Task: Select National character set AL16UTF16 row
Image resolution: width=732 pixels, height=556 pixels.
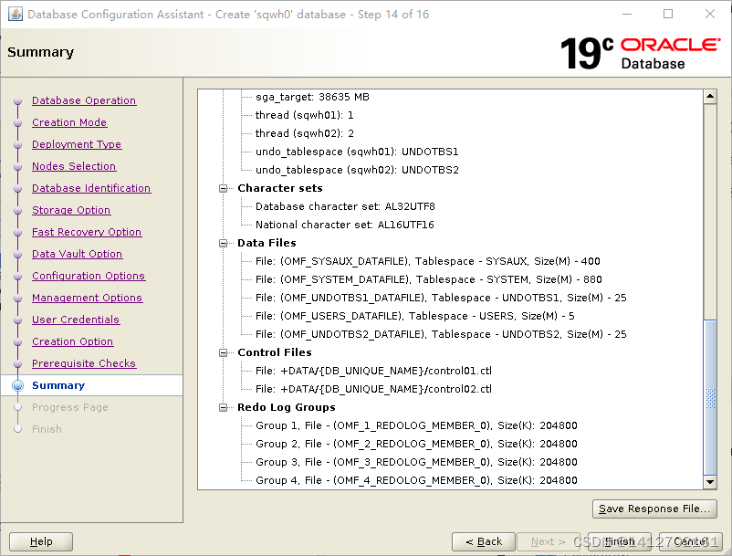Action: [344, 225]
